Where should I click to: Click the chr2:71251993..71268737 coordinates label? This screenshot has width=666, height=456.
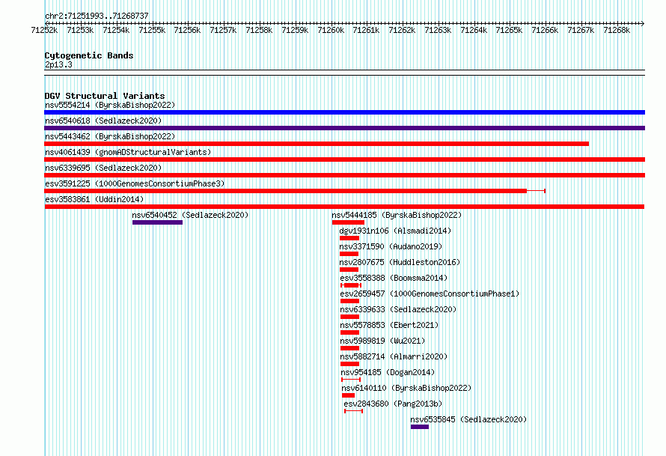pyautogui.click(x=97, y=16)
